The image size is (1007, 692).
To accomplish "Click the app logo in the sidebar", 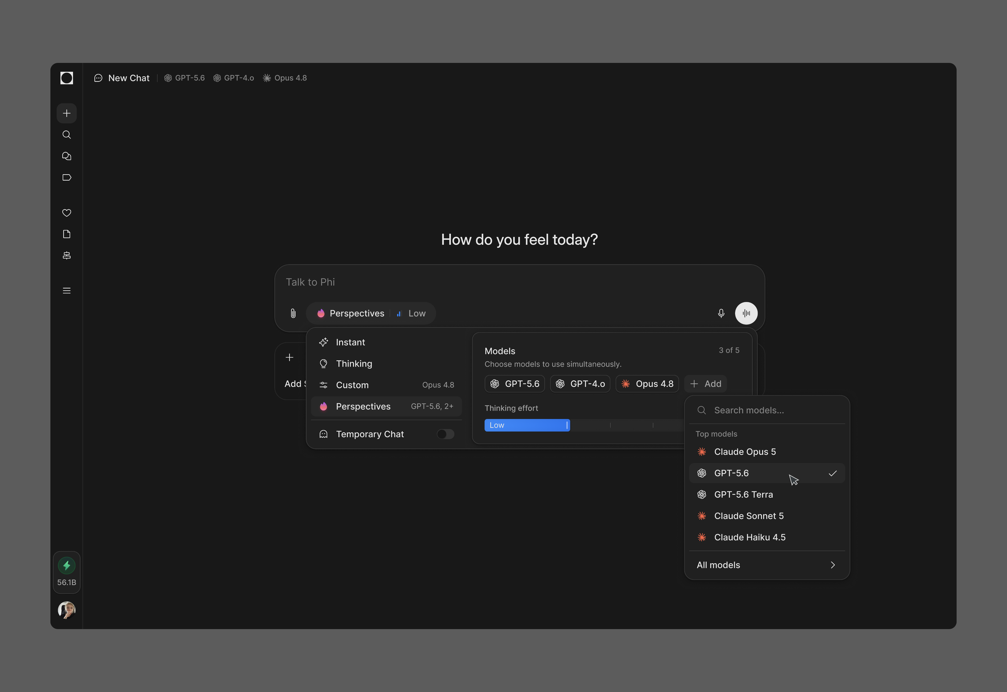I will [x=67, y=78].
